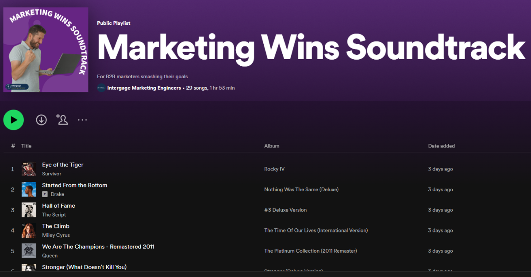
Task: Open The Time Of Our Lives album
Action: pyautogui.click(x=316, y=230)
